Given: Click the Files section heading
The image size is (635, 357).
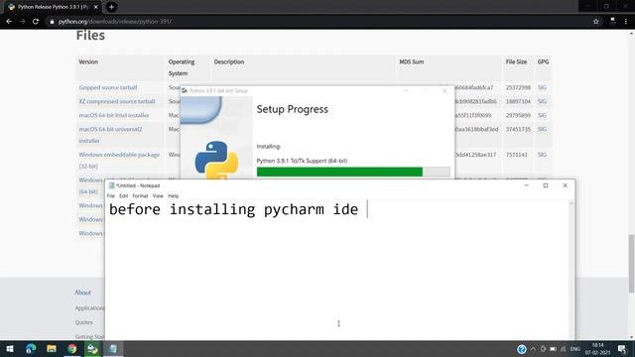Looking at the screenshot, I should coord(90,36).
